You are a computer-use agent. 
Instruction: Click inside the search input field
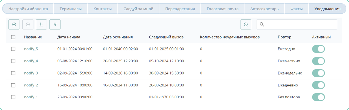click(x=299, y=24)
